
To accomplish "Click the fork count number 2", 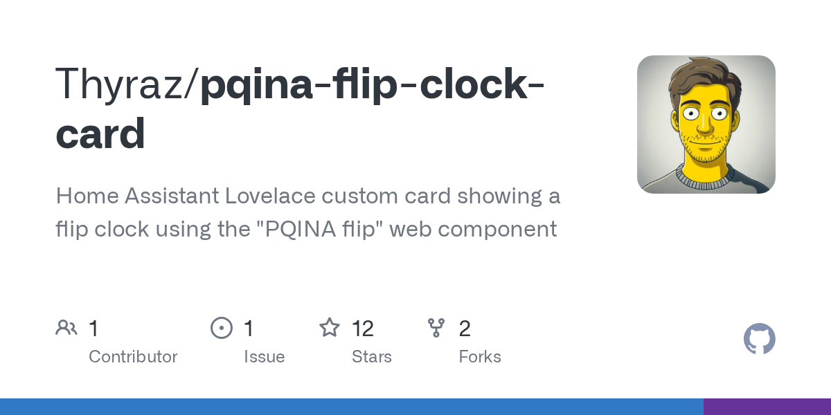I will click(x=465, y=328).
